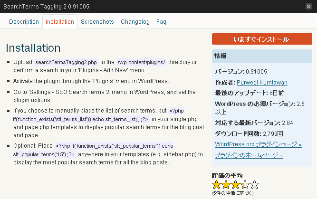Click the orange いますぐインストール button

tap(261, 39)
